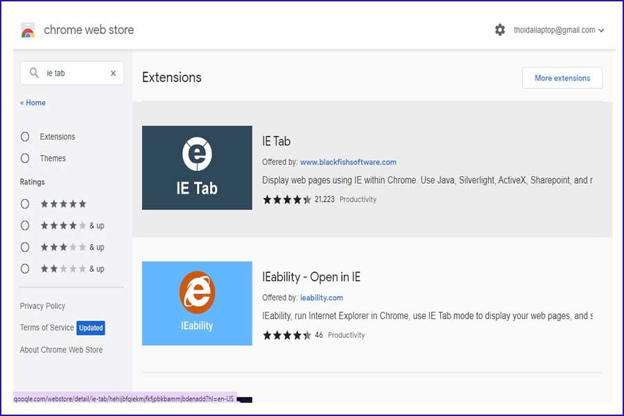Click the magnifier icon in the search box

pos(34,73)
